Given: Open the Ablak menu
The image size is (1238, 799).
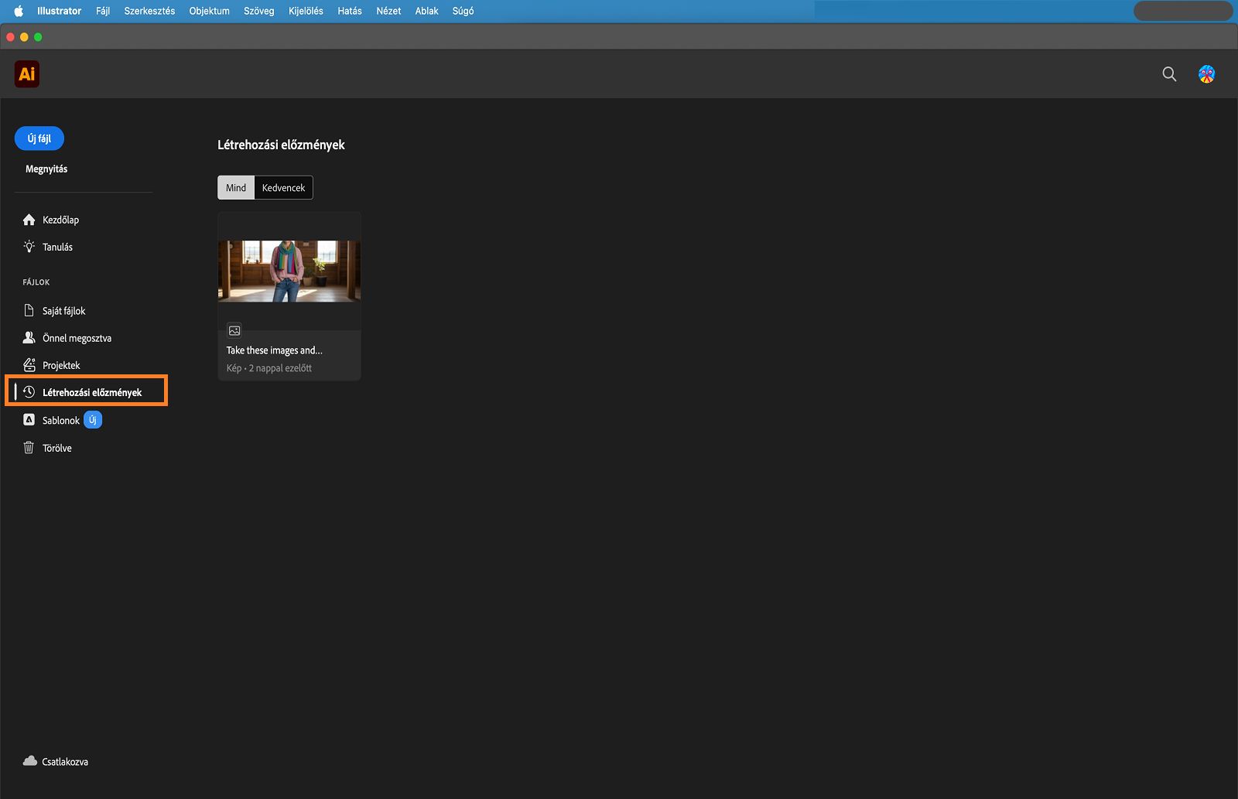Looking at the screenshot, I should pyautogui.click(x=426, y=11).
